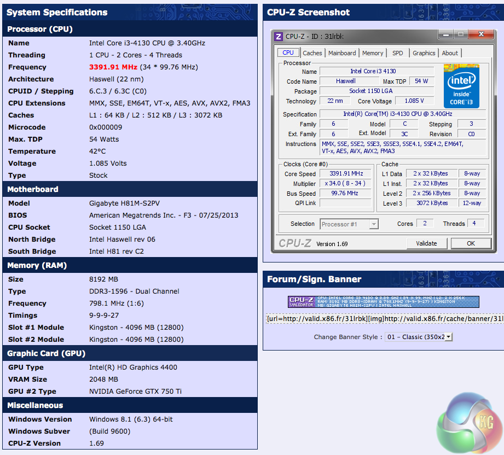
Task: Switch to the Caches tab
Action: 312,53
